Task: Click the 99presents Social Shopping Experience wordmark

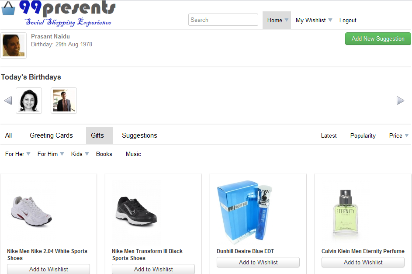Action: (x=67, y=13)
